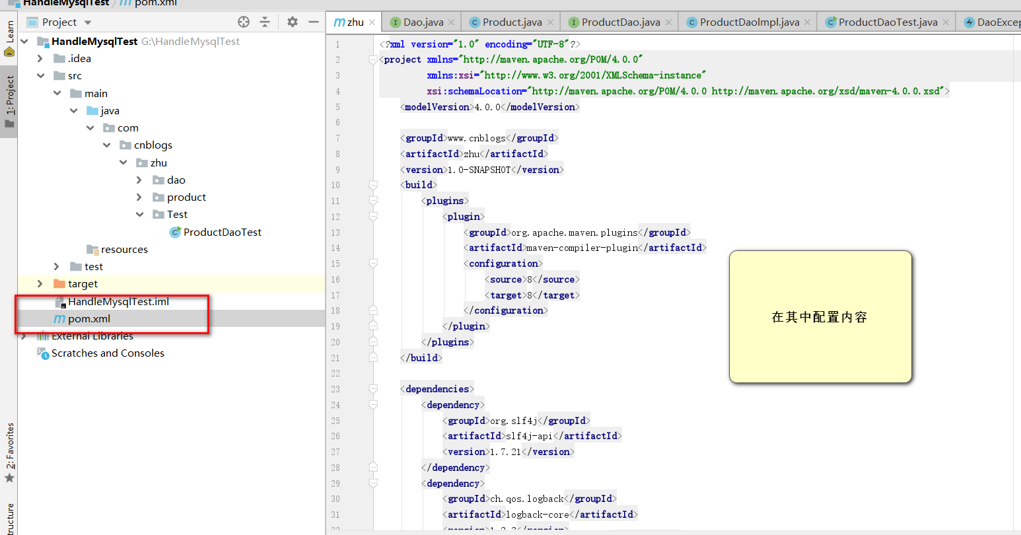Collapse the HandleMysqlTest root node
1021x535 pixels.
pyautogui.click(x=25, y=41)
